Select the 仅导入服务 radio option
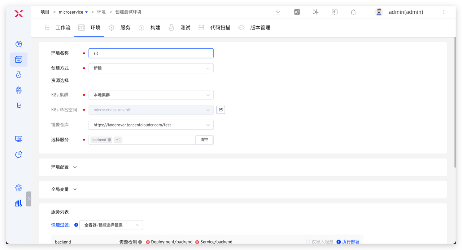The image size is (462, 250). (308, 242)
